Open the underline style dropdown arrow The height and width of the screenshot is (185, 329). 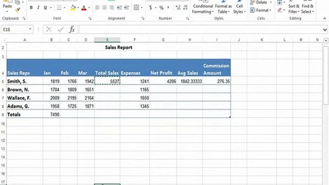(x=51, y=8)
